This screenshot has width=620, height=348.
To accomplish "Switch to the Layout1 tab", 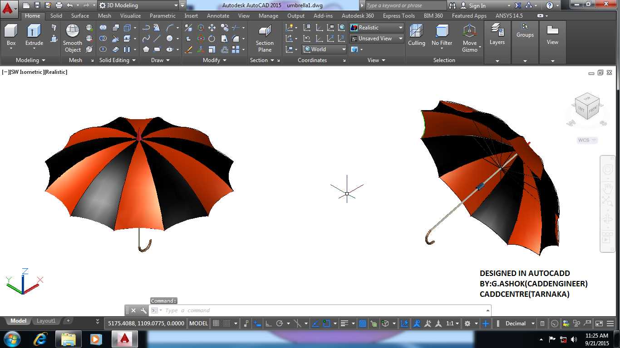I will coord(46,321).
